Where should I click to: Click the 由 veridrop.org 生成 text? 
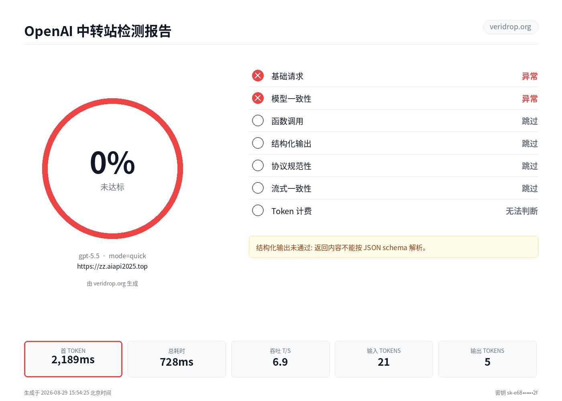coord(112,284)
